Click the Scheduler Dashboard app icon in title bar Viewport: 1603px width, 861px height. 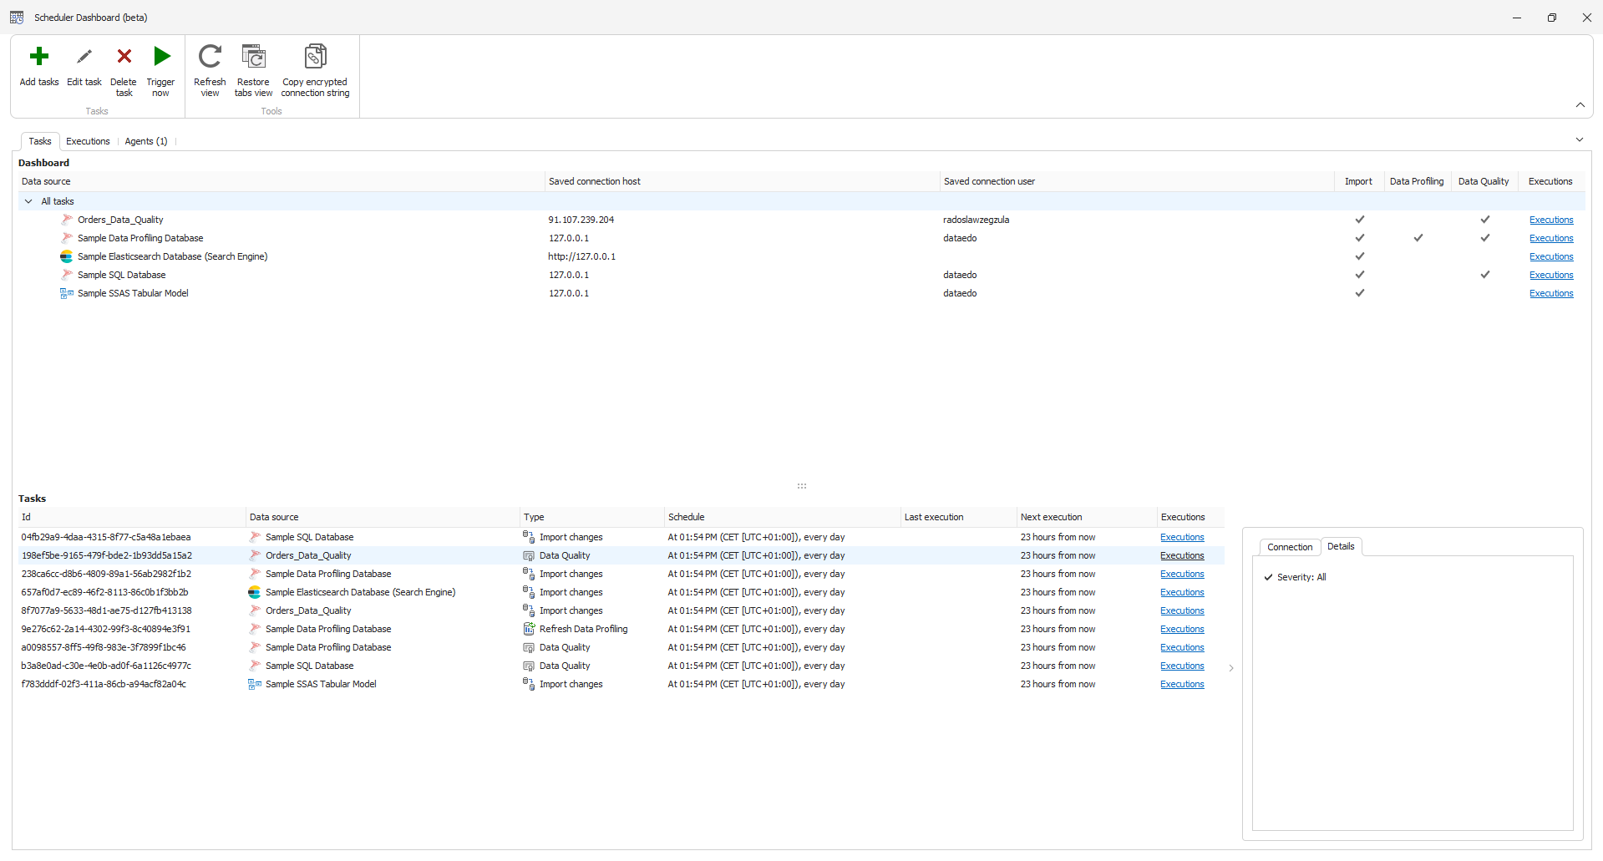[x=17, y=17]
